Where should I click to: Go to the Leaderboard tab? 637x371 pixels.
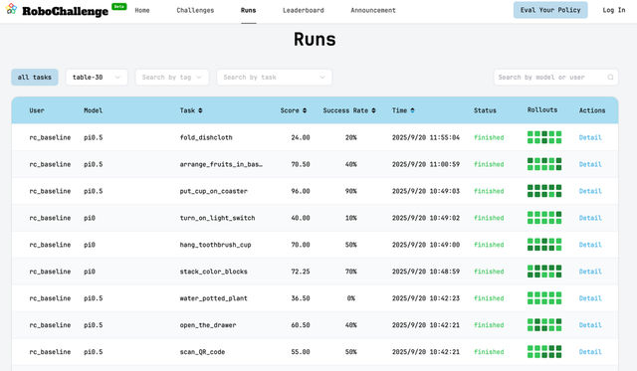pos(304,10)
